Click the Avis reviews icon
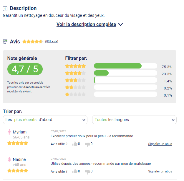184x181 pixels. 5,42
